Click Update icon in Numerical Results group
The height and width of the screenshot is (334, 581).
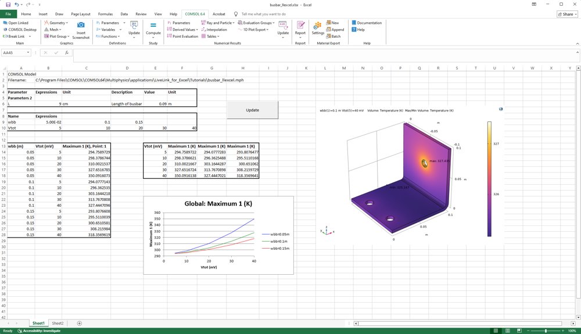click(x=283, y=25)
